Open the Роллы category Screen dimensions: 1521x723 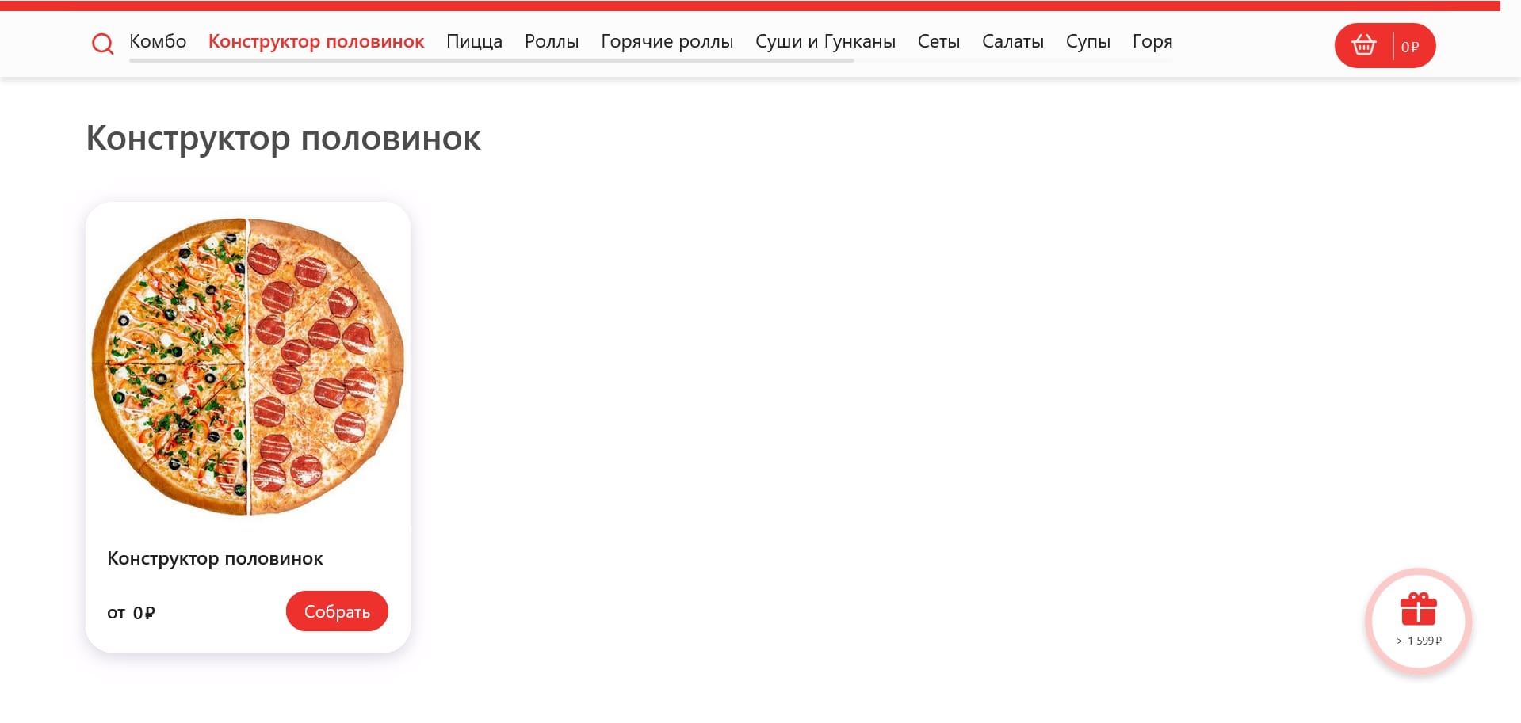coord(552,41)
